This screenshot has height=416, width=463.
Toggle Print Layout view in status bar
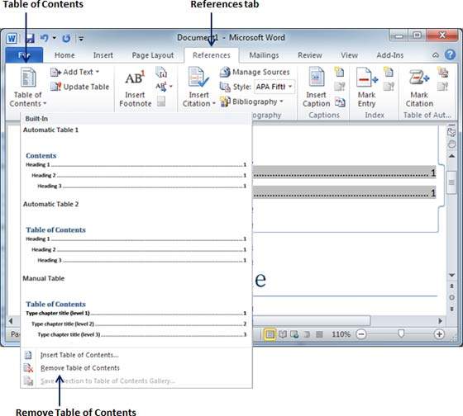[x=270, y=334]
